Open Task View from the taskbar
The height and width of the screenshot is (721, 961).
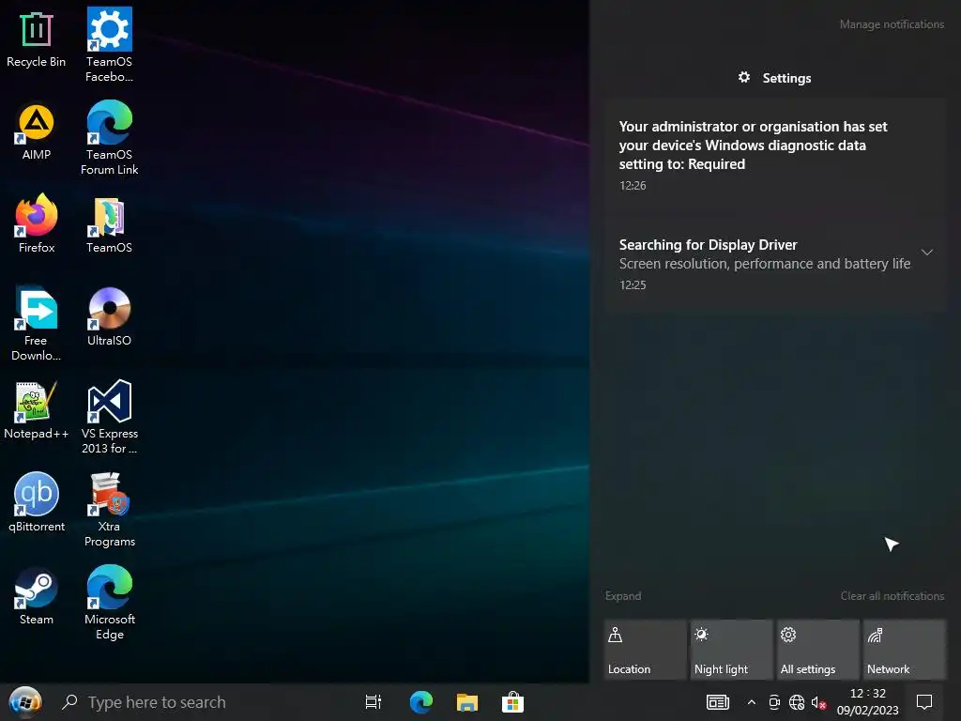point(374,702)
